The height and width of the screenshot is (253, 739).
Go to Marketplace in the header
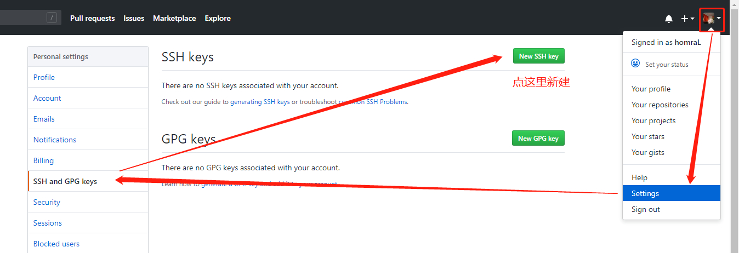tap(174, 18)
